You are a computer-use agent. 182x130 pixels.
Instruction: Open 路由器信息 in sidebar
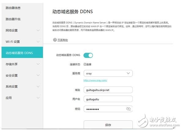13,8
